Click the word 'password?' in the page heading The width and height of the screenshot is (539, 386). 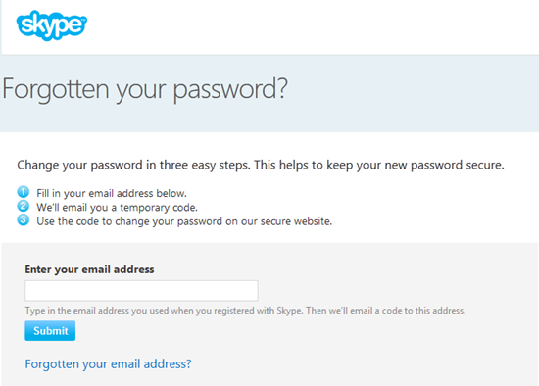coord(230,89)
